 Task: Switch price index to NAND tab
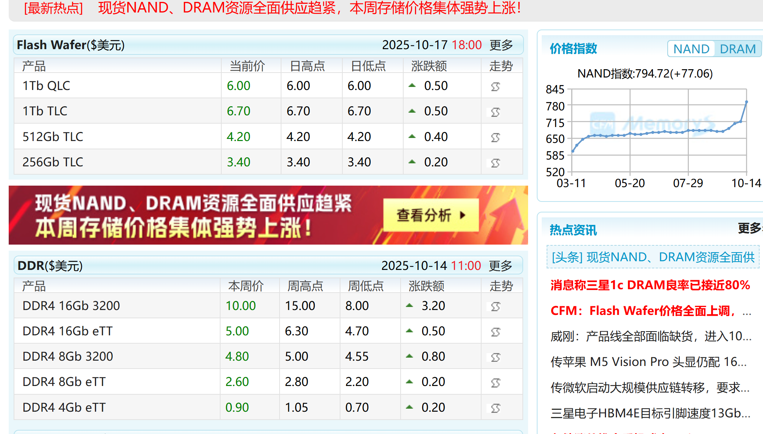[x=691, y=49]
